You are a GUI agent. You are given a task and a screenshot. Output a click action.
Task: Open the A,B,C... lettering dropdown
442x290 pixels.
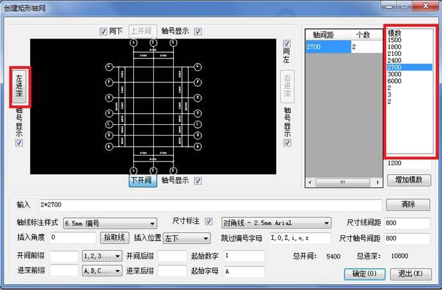coord(102,271)
